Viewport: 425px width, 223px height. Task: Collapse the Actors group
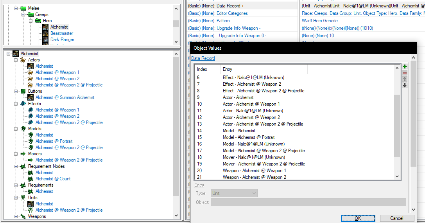[16, 60]
